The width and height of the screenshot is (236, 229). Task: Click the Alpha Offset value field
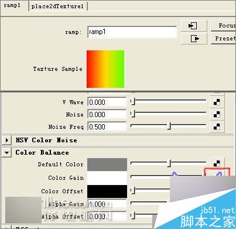(107, 216)
